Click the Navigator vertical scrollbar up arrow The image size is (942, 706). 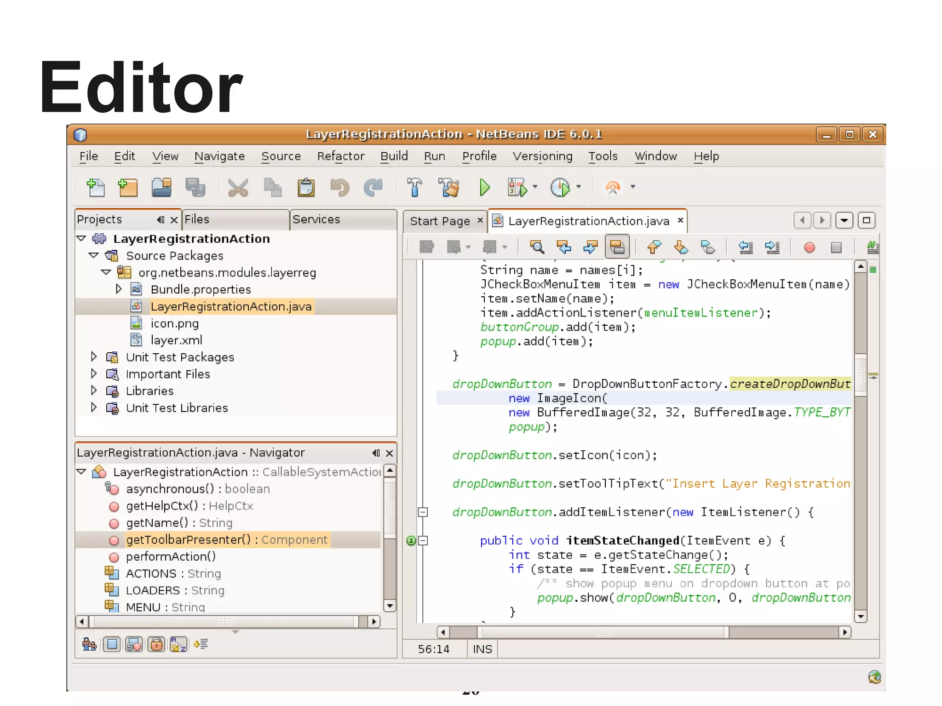coord(390,471)
